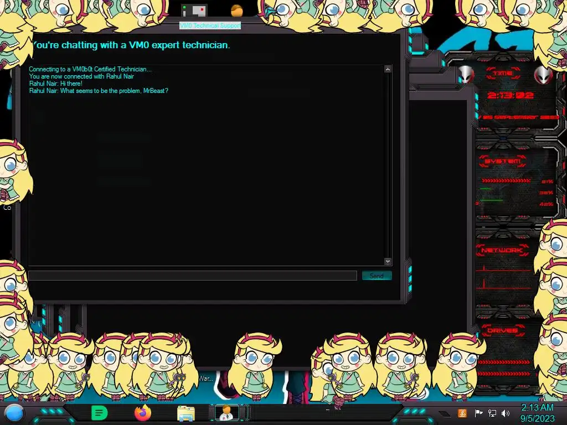Open the Windows Start orb

pos(14,413)
